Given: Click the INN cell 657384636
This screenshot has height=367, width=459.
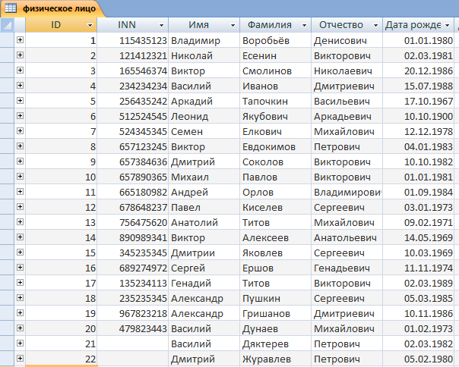Looking at the screenshot, I should coord(132,162).
